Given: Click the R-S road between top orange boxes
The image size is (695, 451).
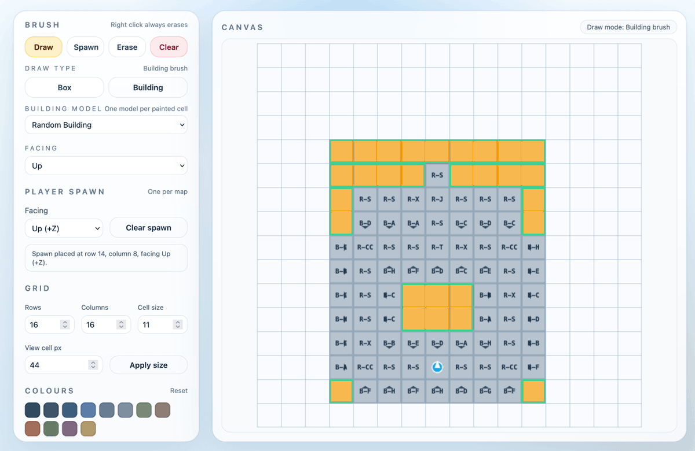Looking at the screenshot, I should click(x=438, y=176).
